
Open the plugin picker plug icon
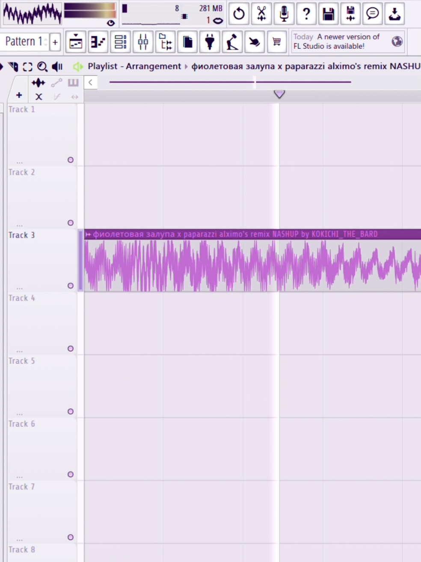(x=210, y=42)
